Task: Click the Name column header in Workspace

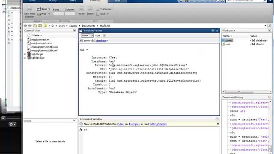Action: 227,36
